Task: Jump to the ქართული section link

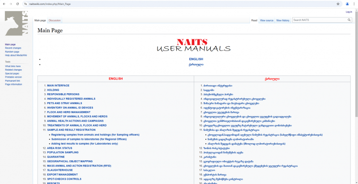Action: click(x=196, y=64)
